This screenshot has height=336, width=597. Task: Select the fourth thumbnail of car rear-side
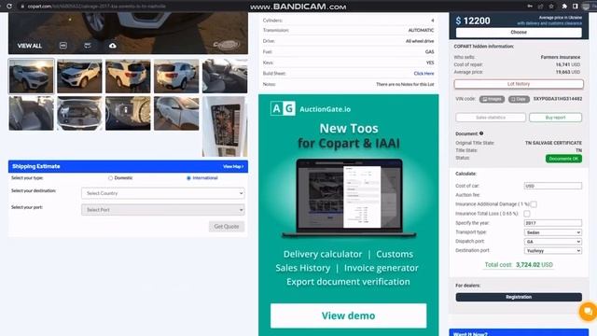point(176,77)
